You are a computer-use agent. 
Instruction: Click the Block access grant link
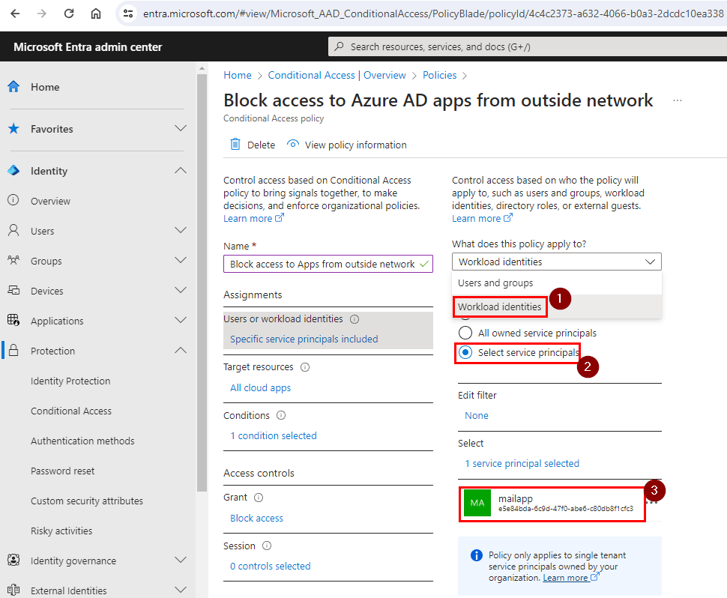(256, 518)
